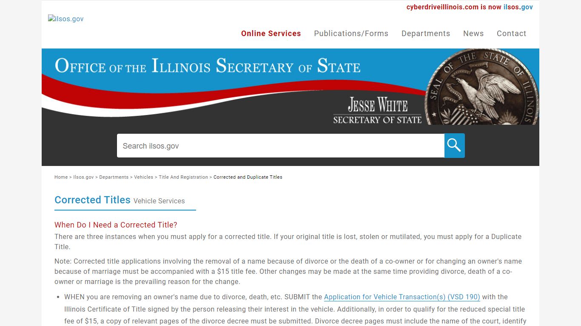The image size is (581, 326).
Task: Open the Contact page
Action: tap(512, 34)
